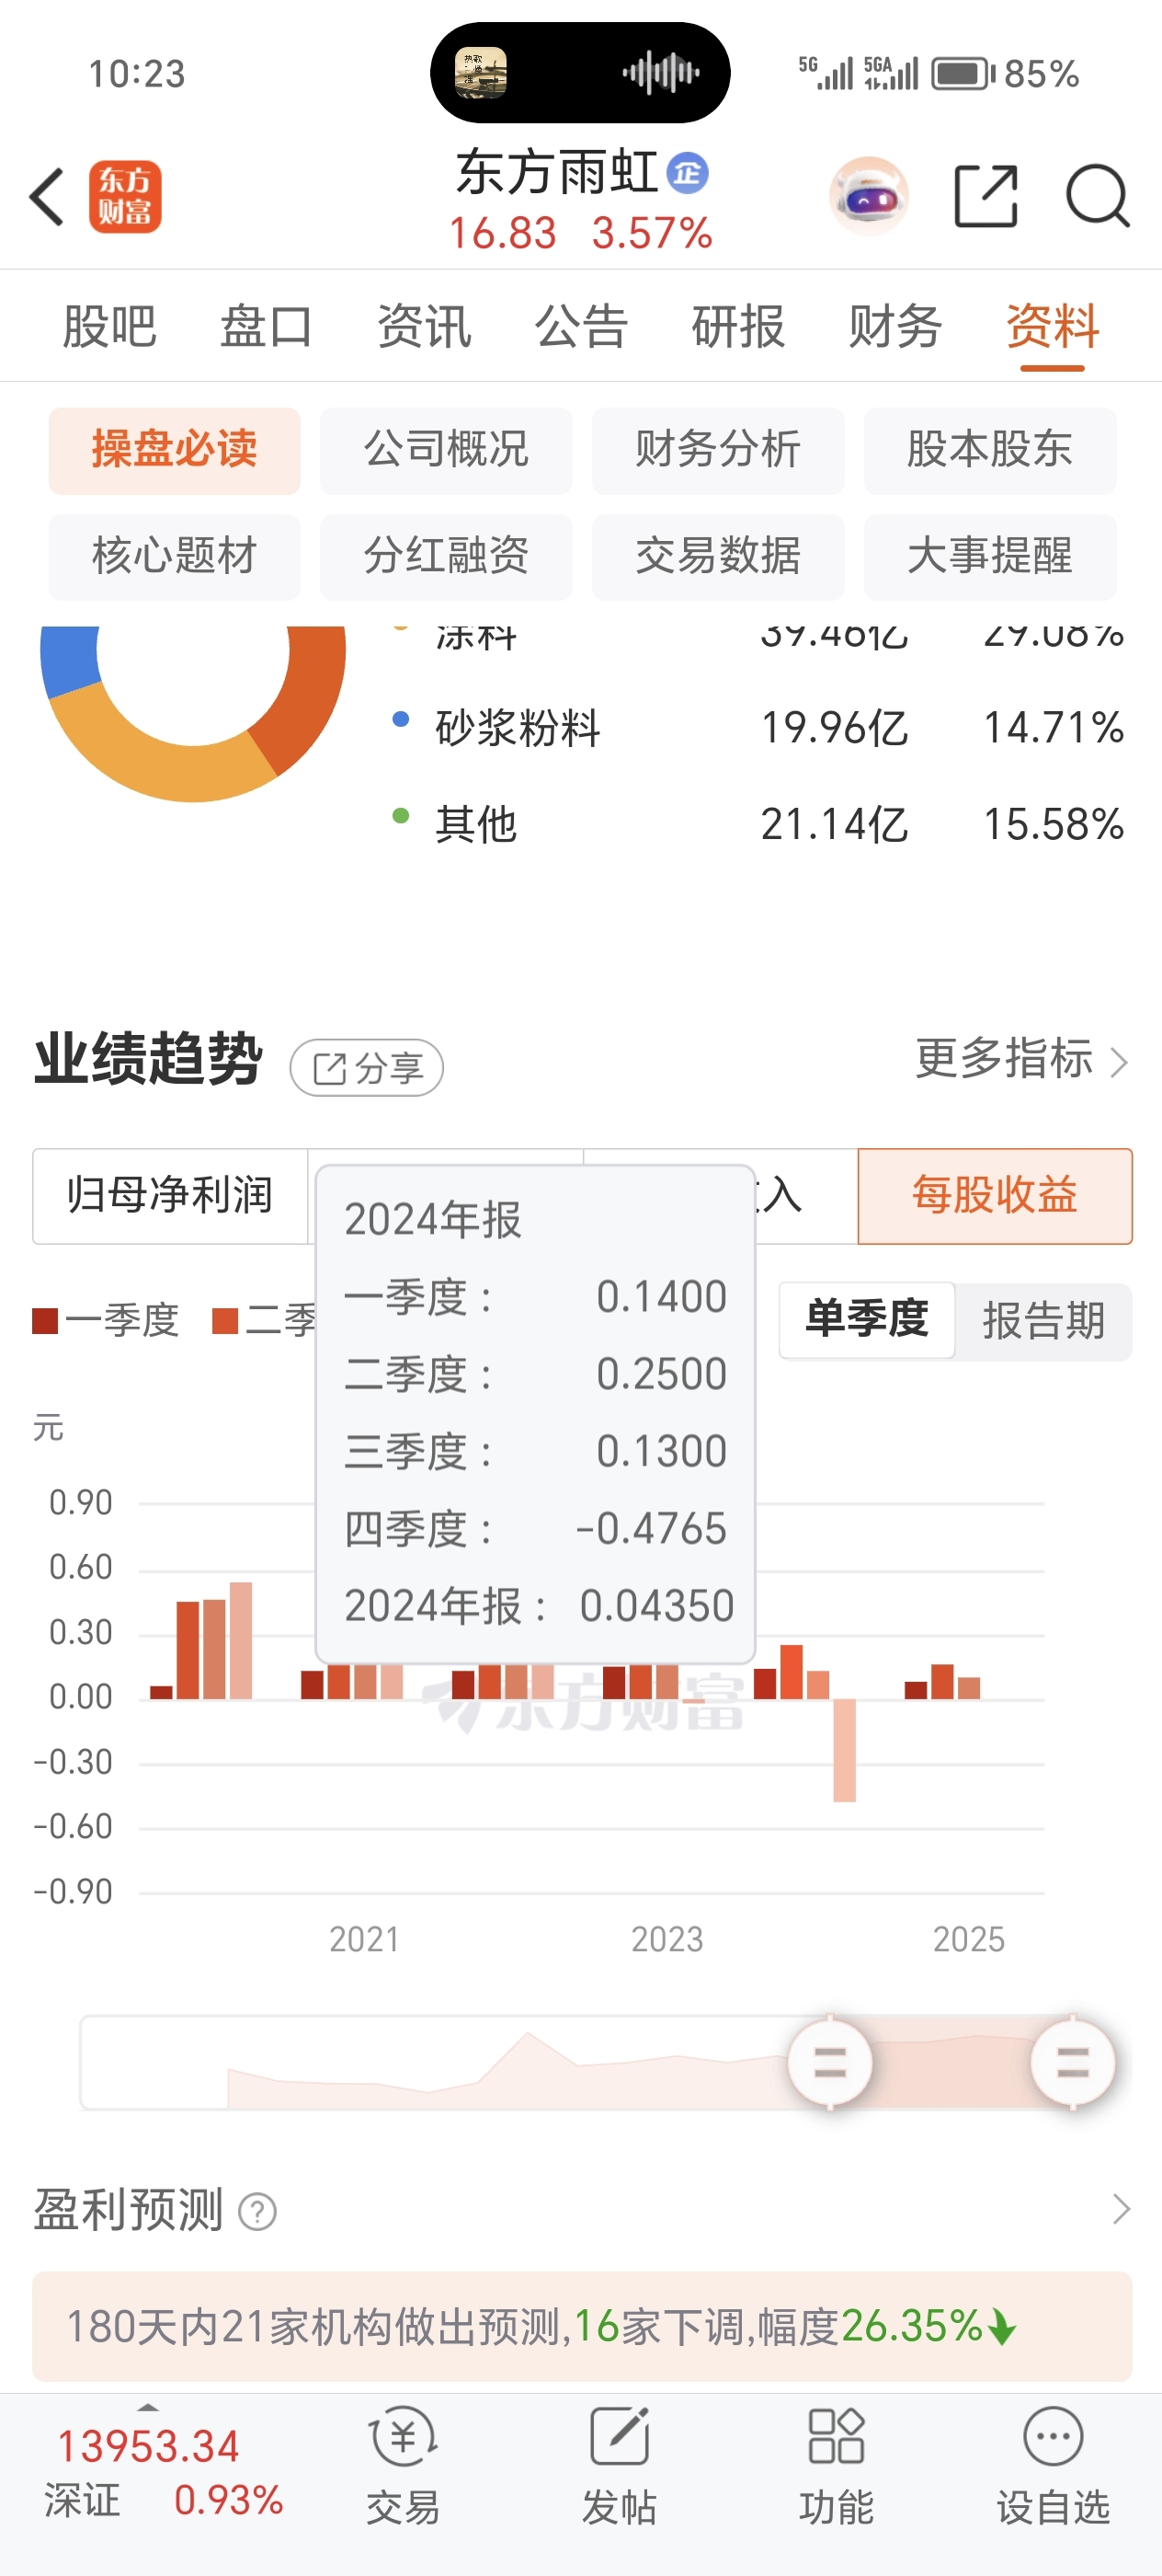Tap the 深证 index value 13953.34
The image size is (1162, 2576).
(148, 2447)
